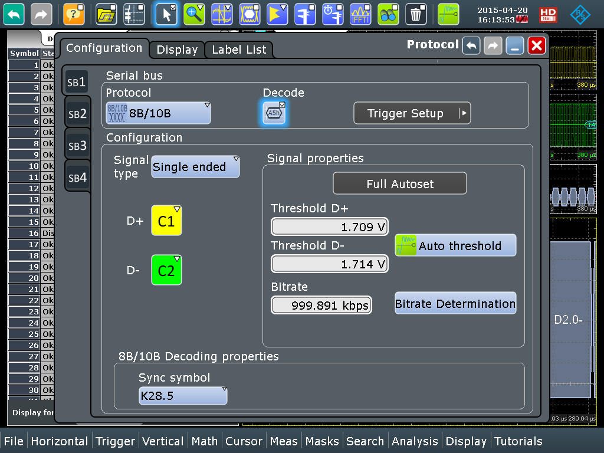Open the Sync symbol K28.5 dropdown
This screenshot has width=604, height=453.
tap(183, 396)
